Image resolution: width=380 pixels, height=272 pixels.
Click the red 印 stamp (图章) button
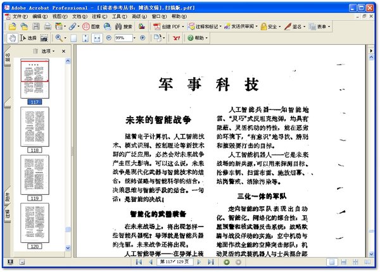91,27
